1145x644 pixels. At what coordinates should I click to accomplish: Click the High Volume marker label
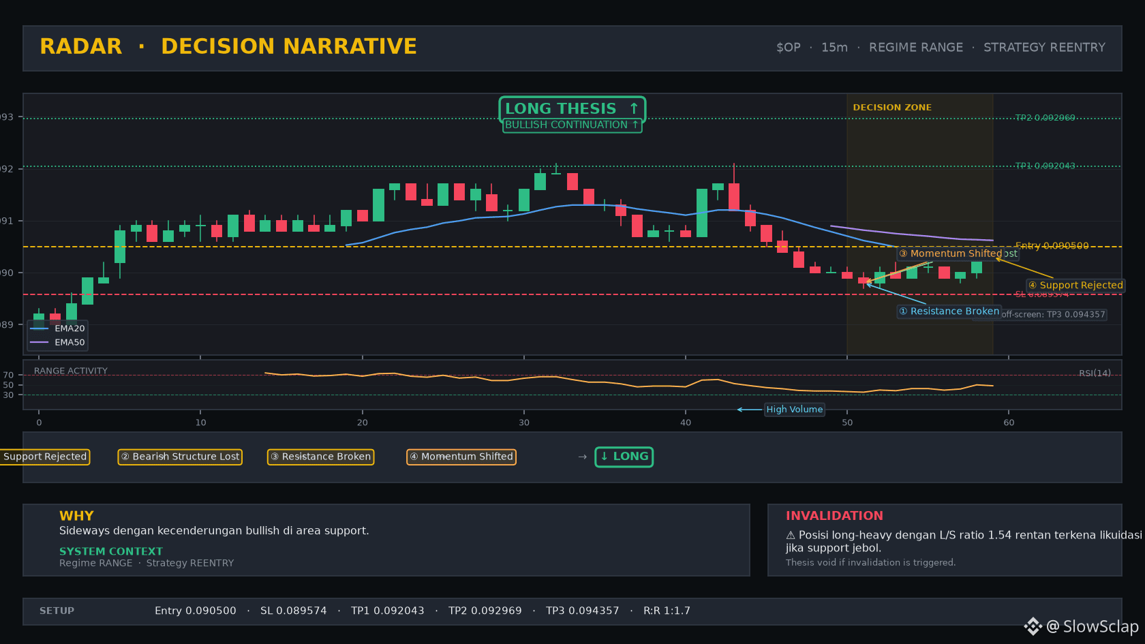pyautogui.click(x=795, y=410)
